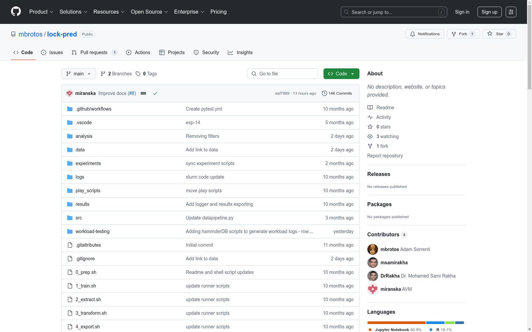532x332 pixels.
Task: Expand the Open Source menu
Action: [149, 12]
